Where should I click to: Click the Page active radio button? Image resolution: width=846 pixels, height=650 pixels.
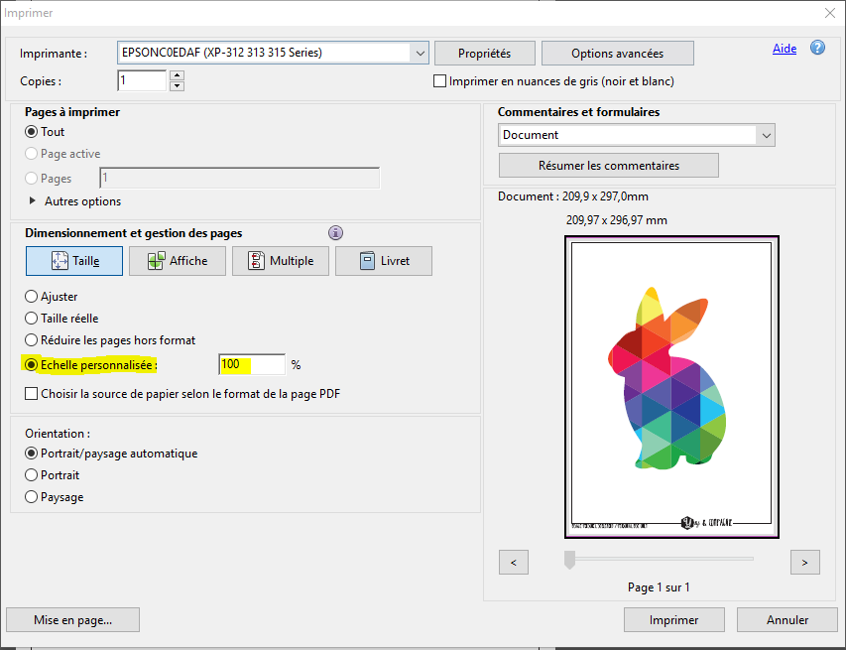pyautogui.click(x=32, y=154)
